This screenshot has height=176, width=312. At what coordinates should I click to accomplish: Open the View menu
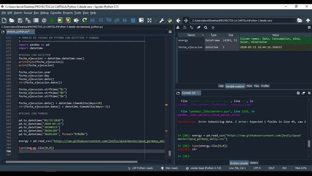[86, 13]
